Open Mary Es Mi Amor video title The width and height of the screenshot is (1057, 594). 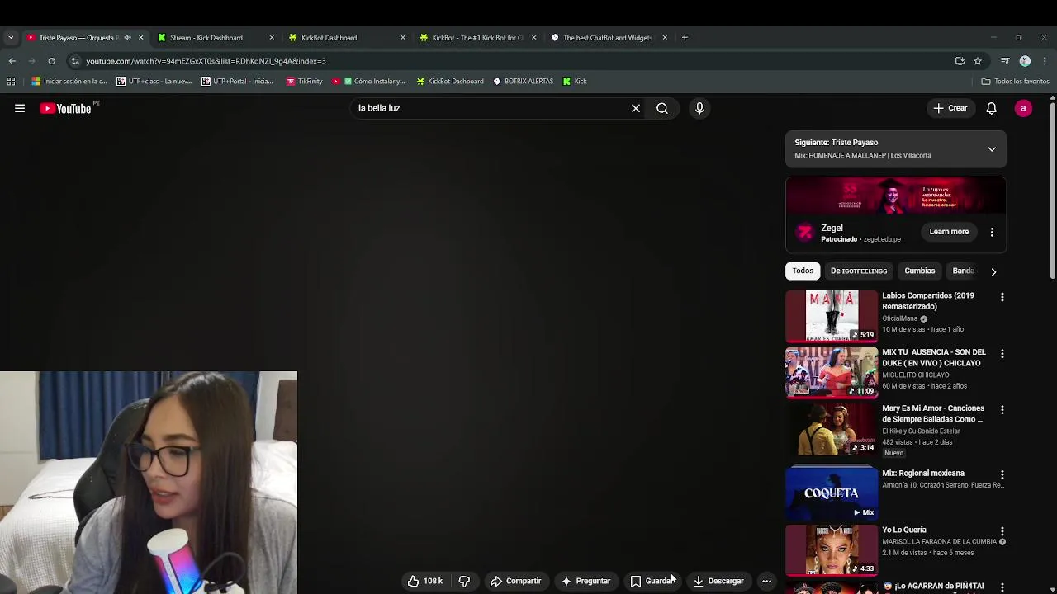click(933, 413)
